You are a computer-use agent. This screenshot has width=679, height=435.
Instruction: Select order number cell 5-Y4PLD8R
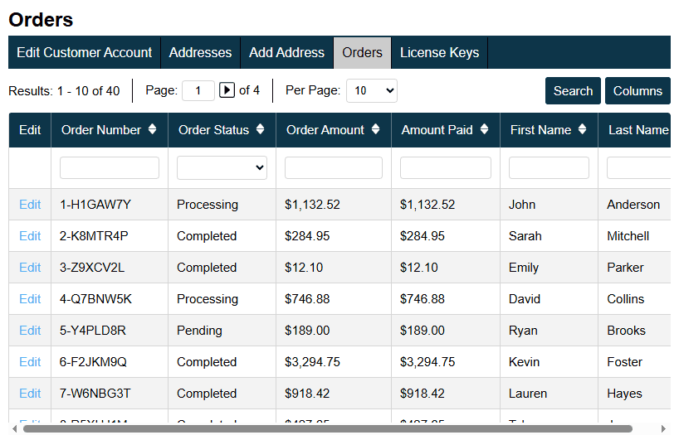point(93,331)
